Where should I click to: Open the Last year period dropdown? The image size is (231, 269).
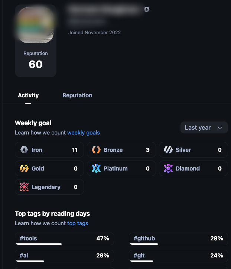204,127
